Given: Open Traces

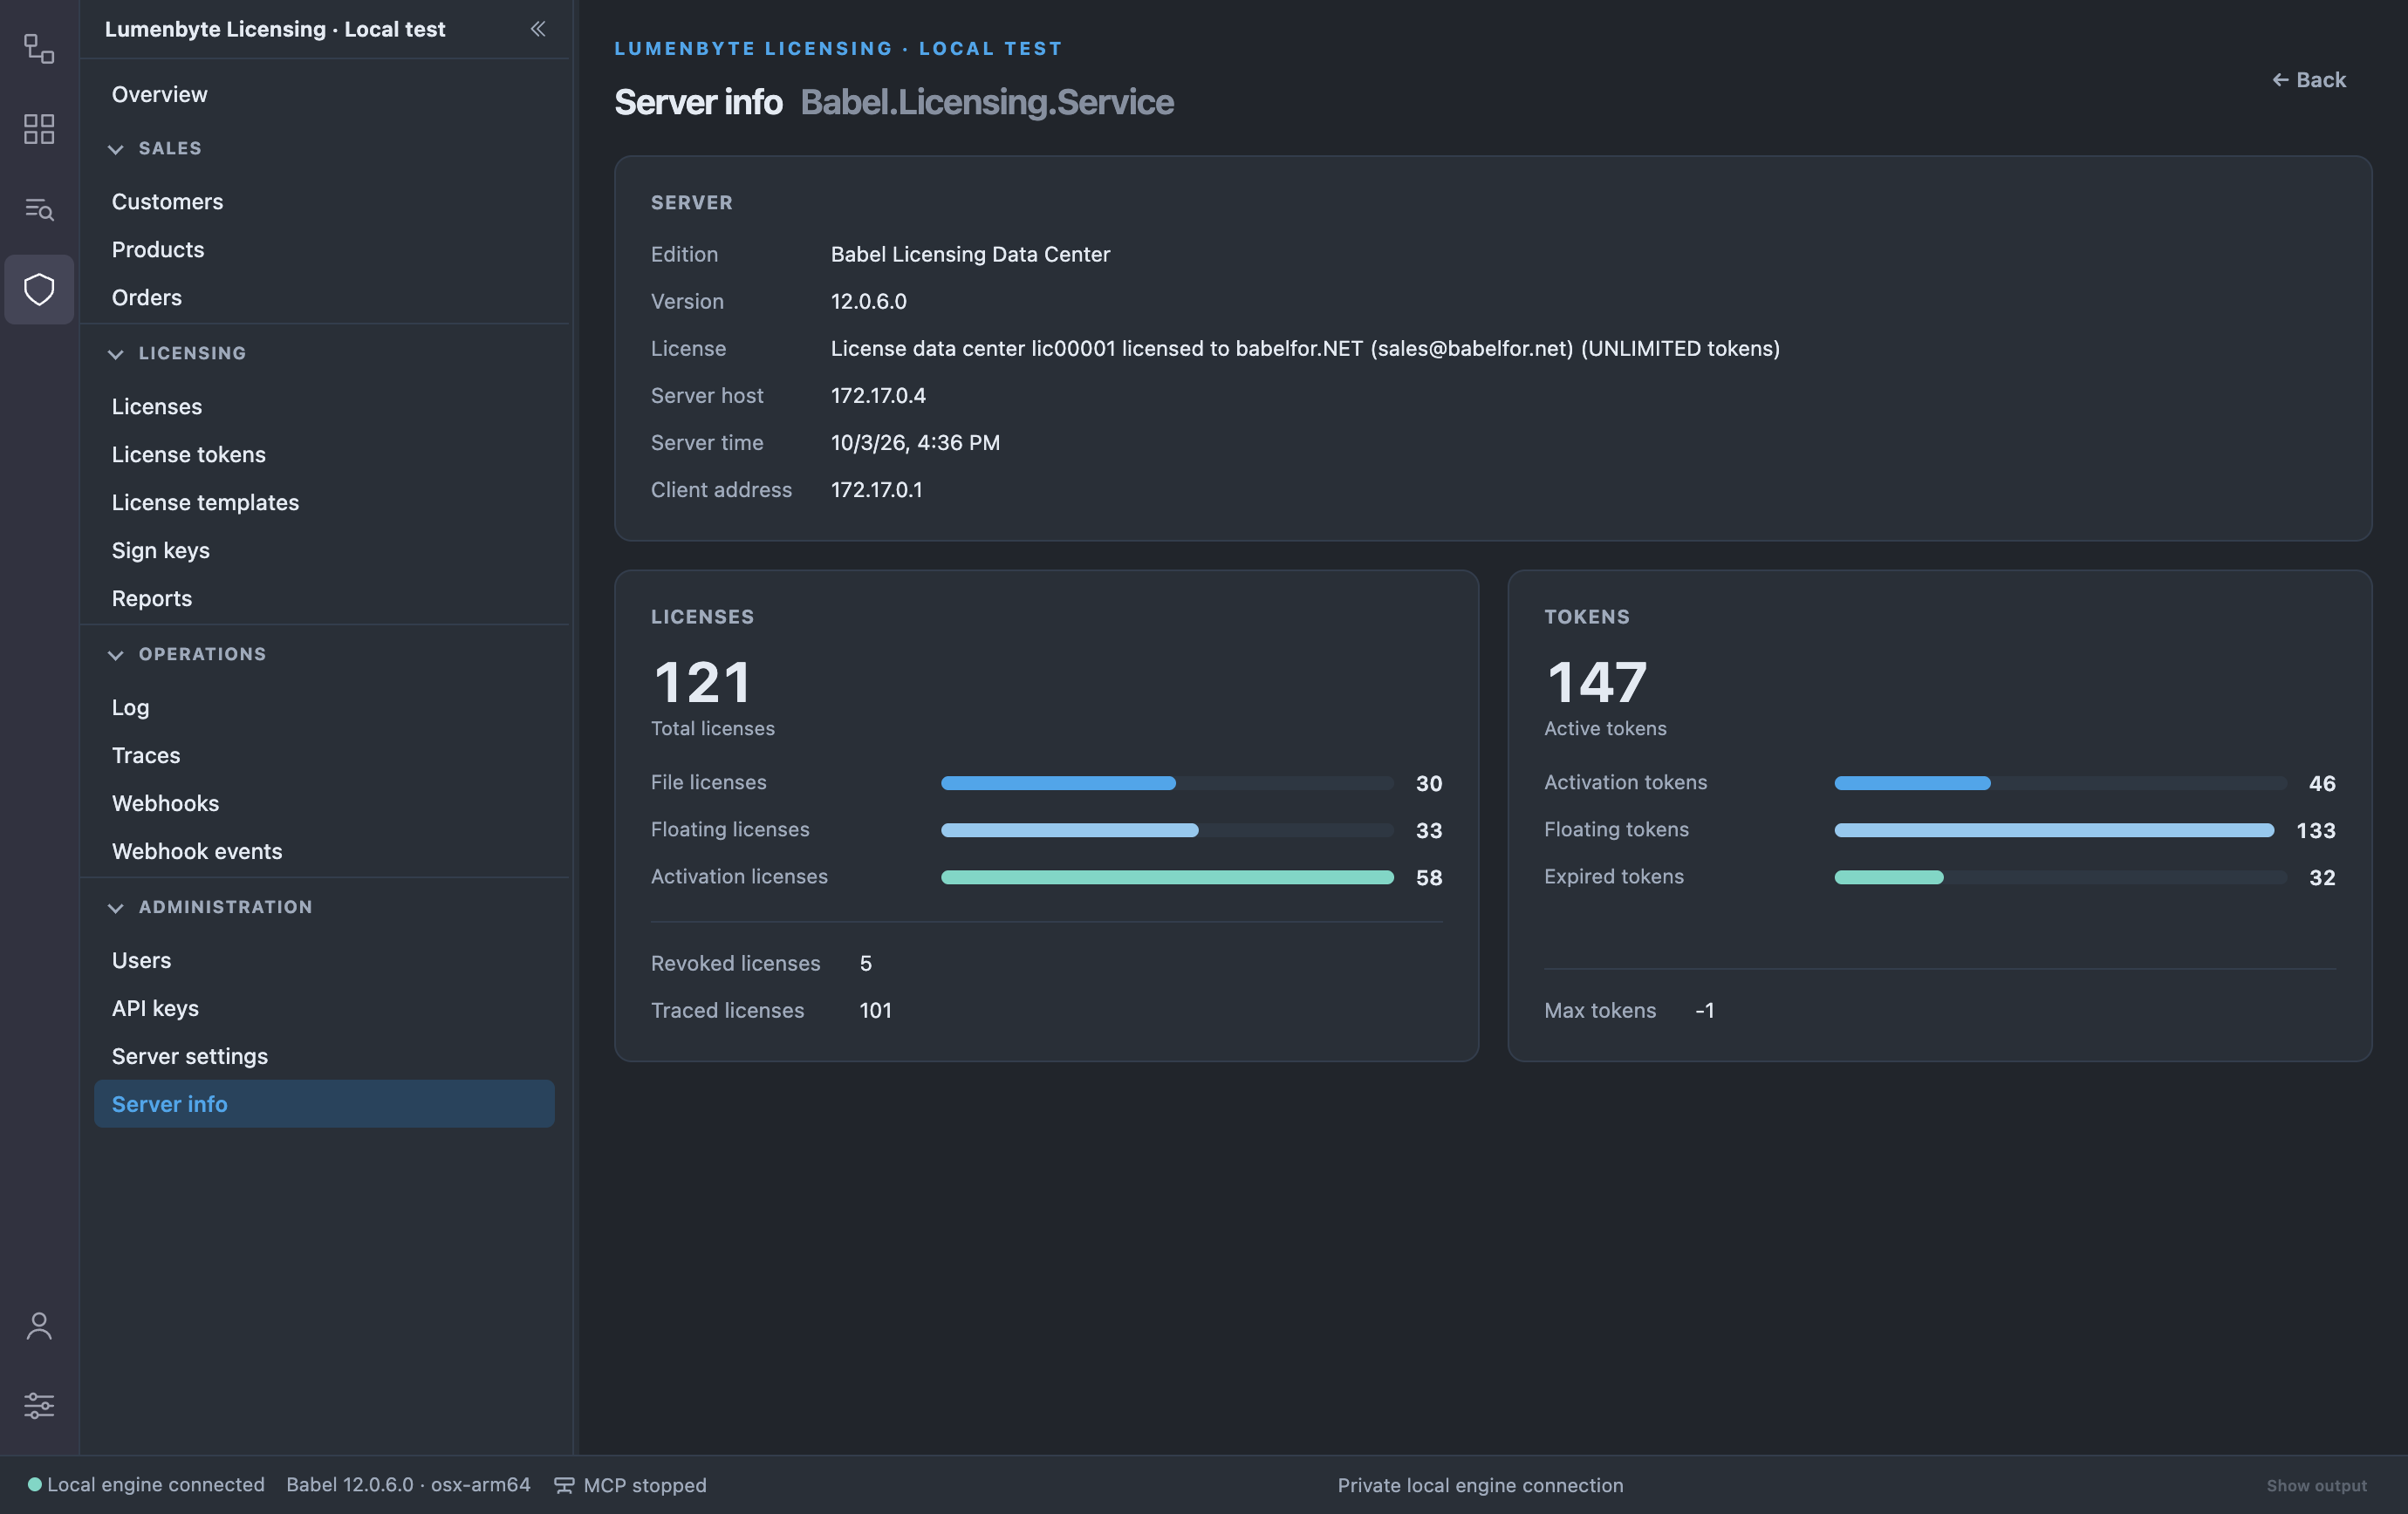Looking at the screenshot, I should coord(324,755).
